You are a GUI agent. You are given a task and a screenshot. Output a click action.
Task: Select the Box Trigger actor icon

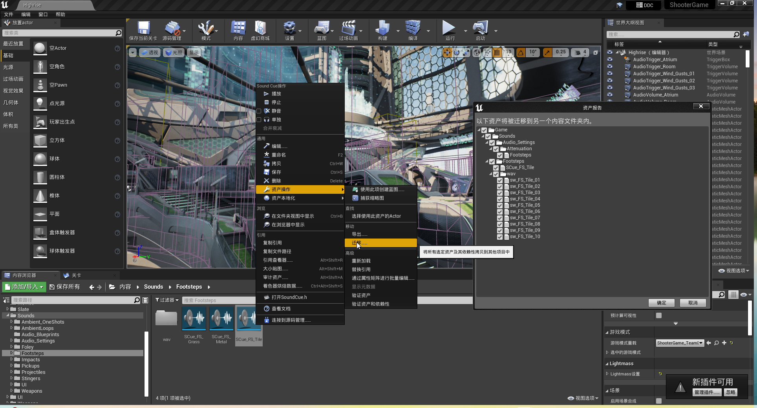[40, 233]
